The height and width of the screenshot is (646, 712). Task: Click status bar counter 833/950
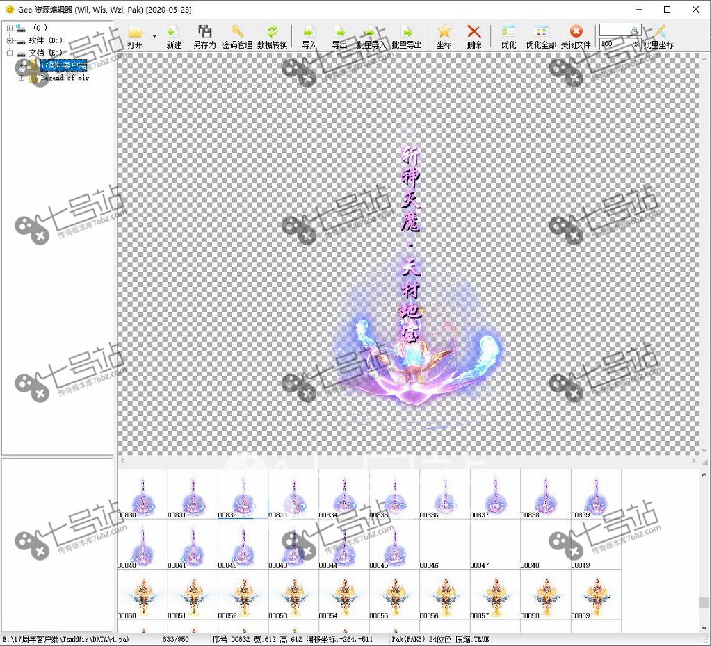click(176, 639)
